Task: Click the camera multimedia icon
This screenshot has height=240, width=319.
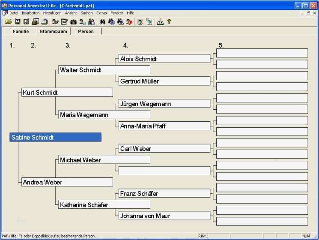Action: coord(73,22)
